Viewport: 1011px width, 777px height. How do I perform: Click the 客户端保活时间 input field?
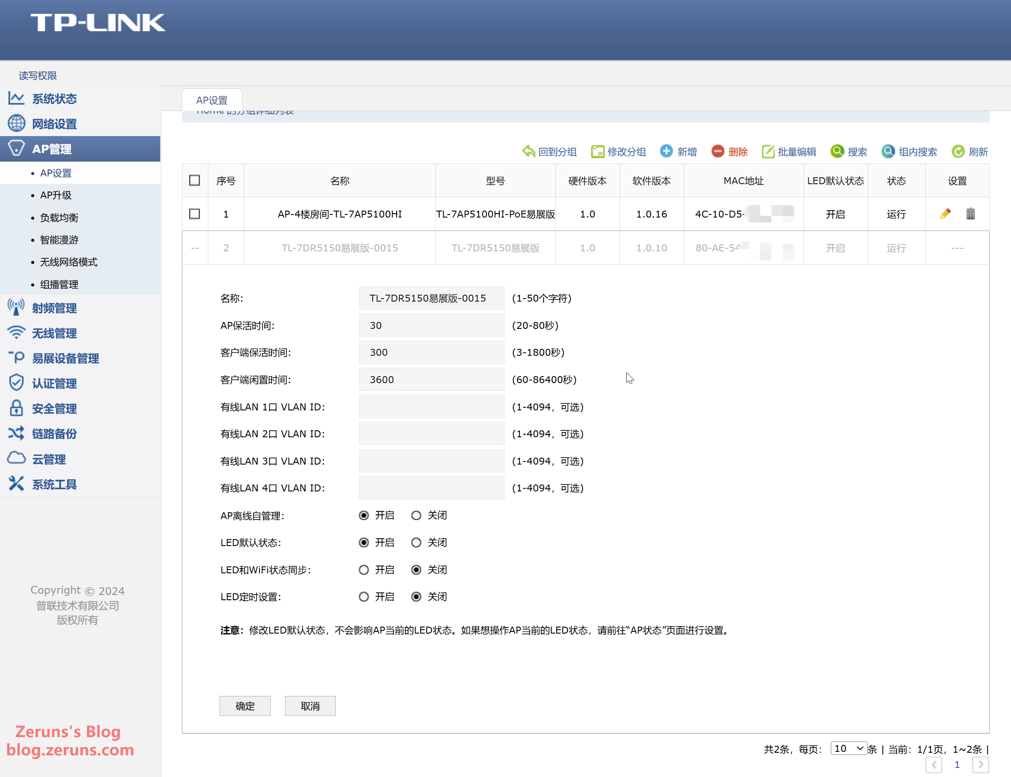[431, 352]
